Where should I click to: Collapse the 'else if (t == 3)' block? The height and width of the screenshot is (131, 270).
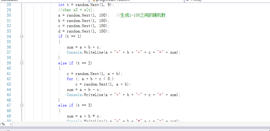pos(22,105)
